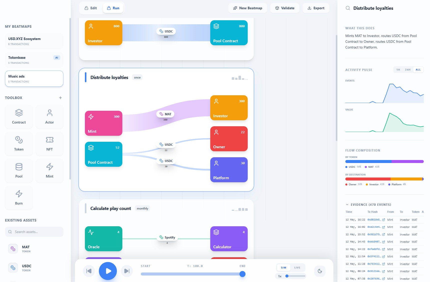The width and height of the screenshot is (430, 282).
Task: Set activity pulse range to 1H
Action: coord(398,70)
